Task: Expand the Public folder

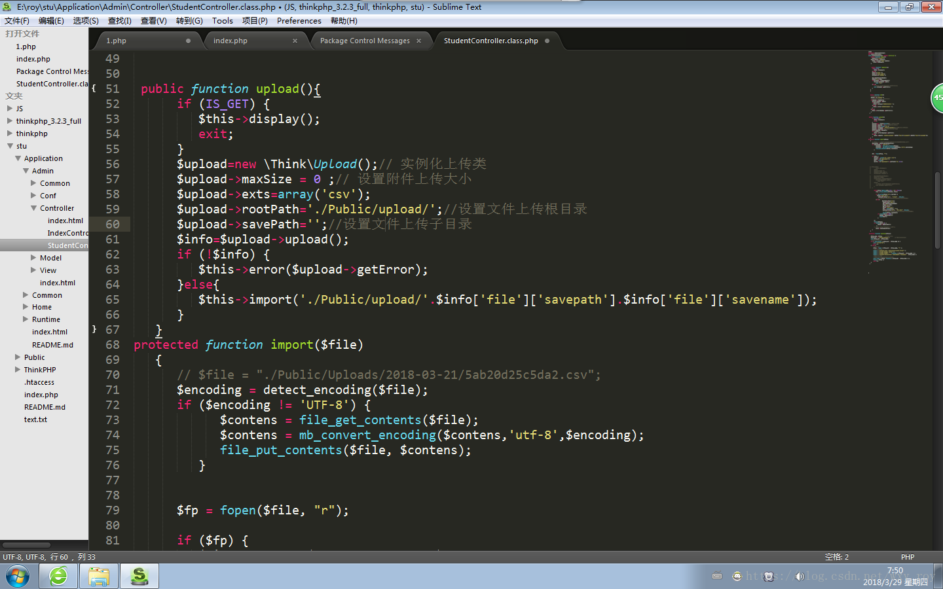Action: pos(18,357)
